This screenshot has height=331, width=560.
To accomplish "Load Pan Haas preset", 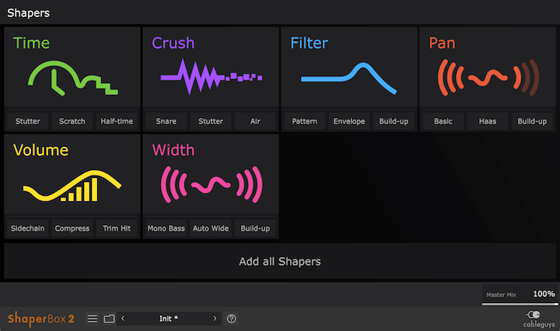I will 488,121.
